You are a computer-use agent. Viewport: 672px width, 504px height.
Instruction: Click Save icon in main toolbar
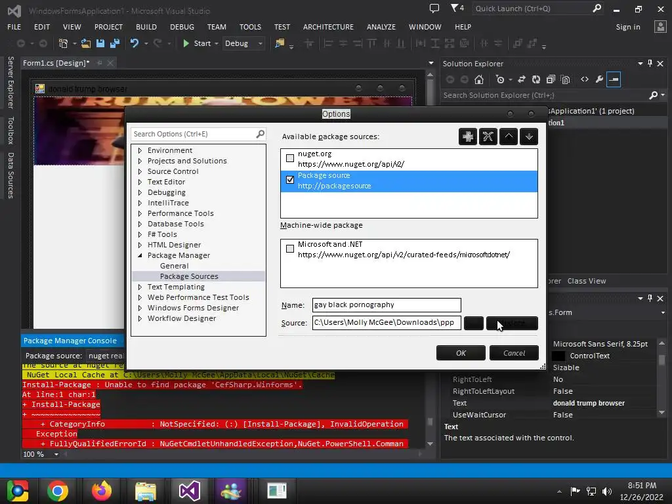point(100,43)
